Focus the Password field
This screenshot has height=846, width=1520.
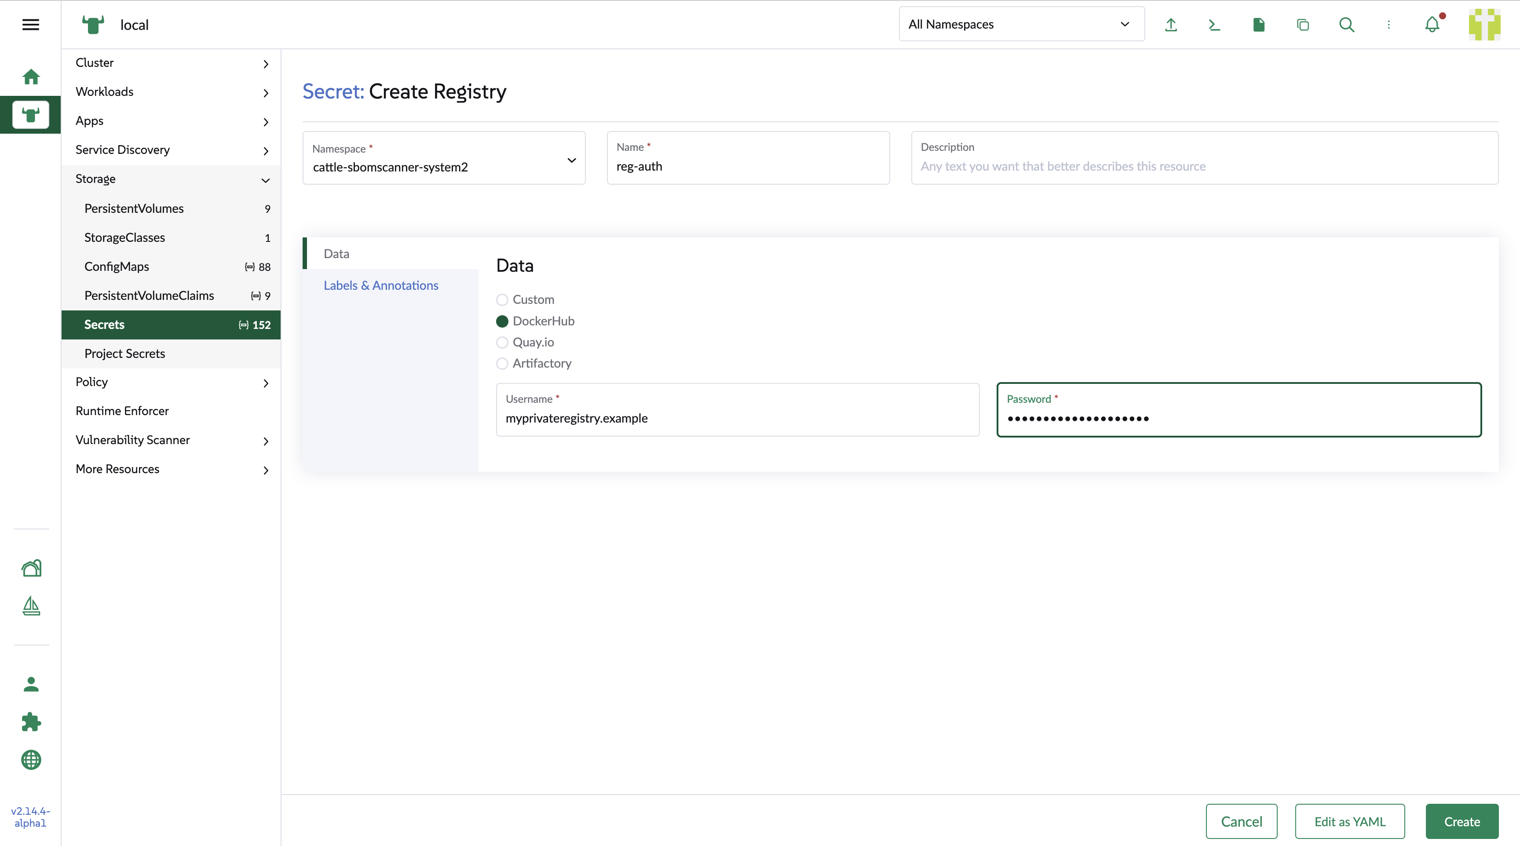pyautogui.click(x=1239, y=410)
